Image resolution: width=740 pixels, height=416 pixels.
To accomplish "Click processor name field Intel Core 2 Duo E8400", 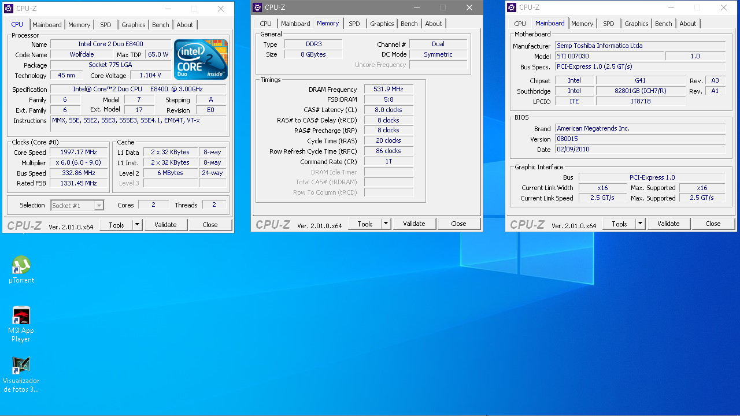I will coord(110,44).
